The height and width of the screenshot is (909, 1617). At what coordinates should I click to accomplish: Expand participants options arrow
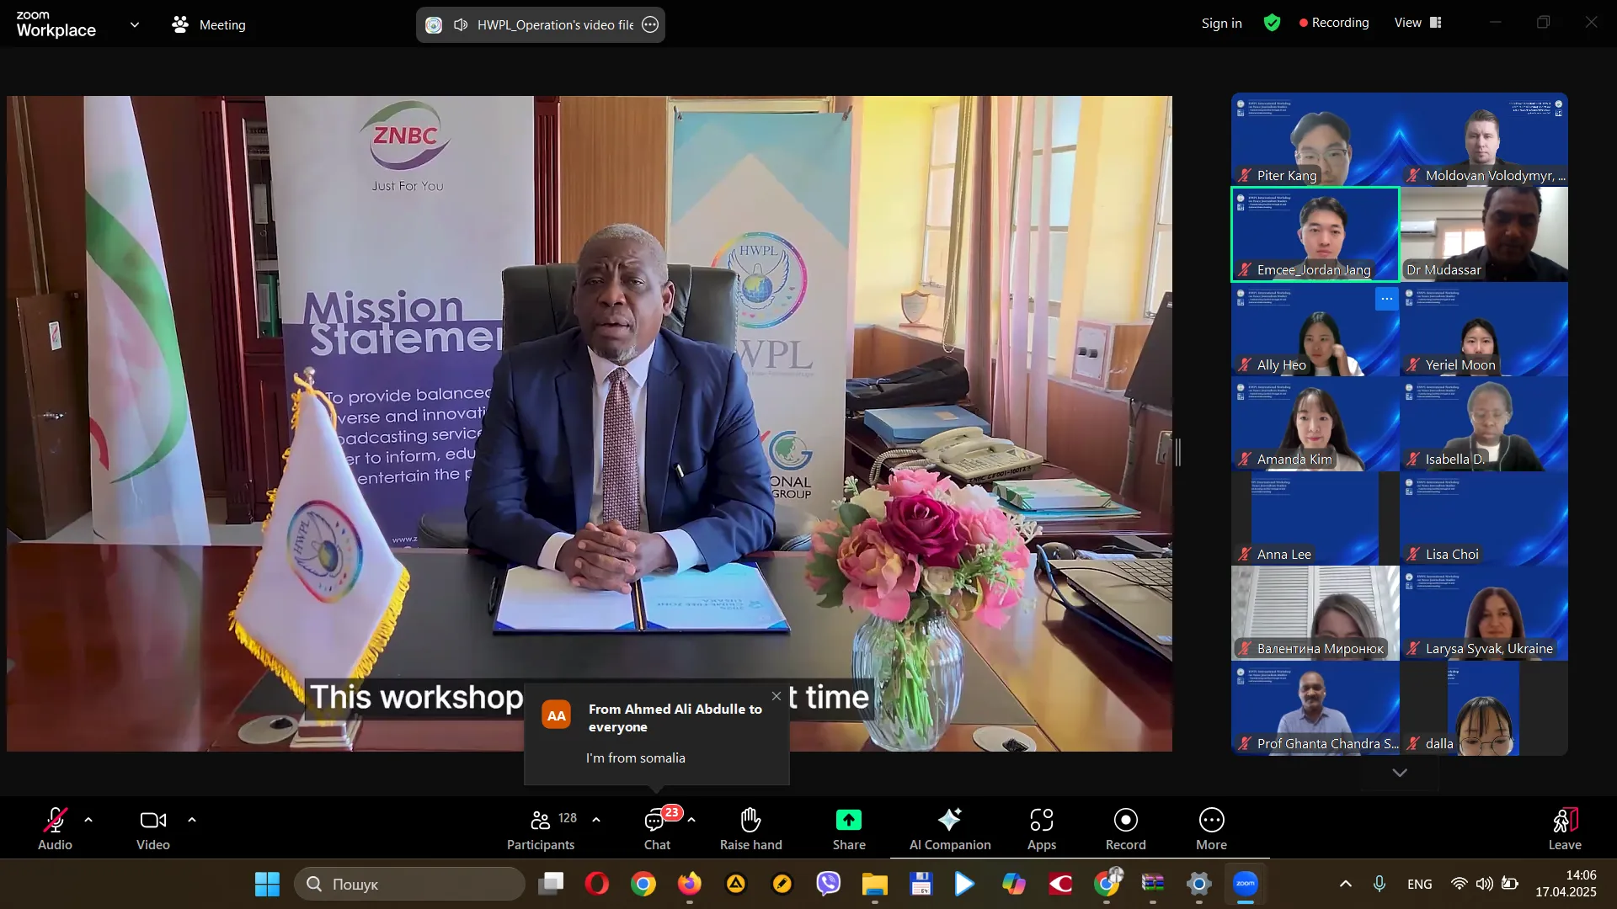coord(596,820)
